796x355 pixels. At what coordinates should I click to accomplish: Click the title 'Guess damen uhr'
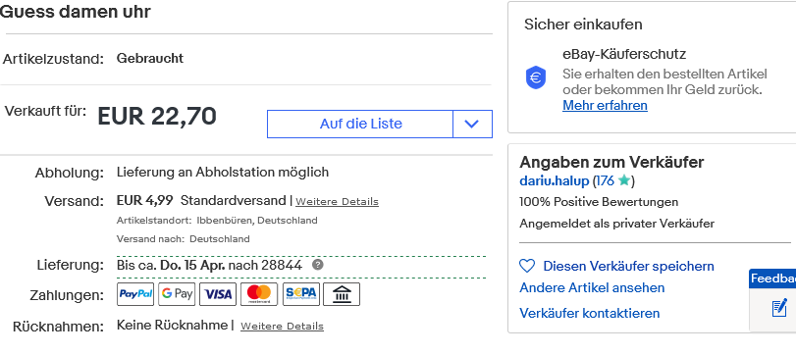[x=76, y=11]
